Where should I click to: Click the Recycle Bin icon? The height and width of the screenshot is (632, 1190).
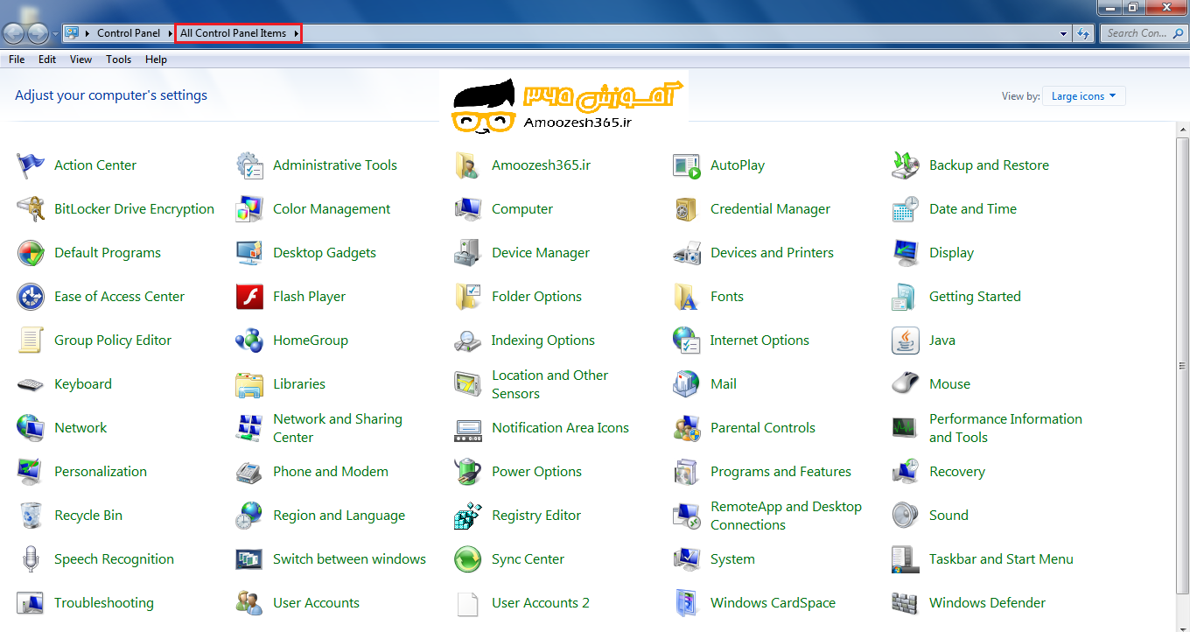[31, 516]
